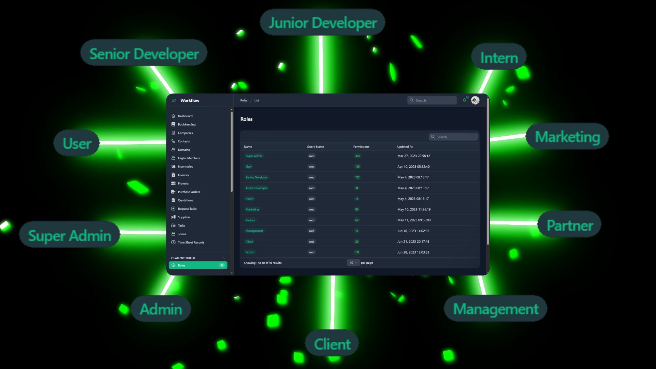Sort by the Name column header
Viewport: 656px width, 369px height.
248,147
